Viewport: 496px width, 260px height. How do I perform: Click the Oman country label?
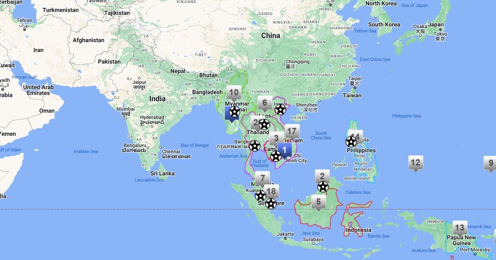47,111
